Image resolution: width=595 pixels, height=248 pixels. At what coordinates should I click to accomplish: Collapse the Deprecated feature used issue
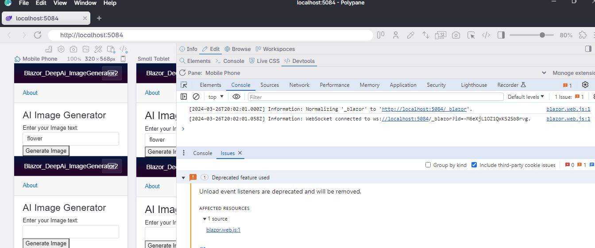[183, 178]
